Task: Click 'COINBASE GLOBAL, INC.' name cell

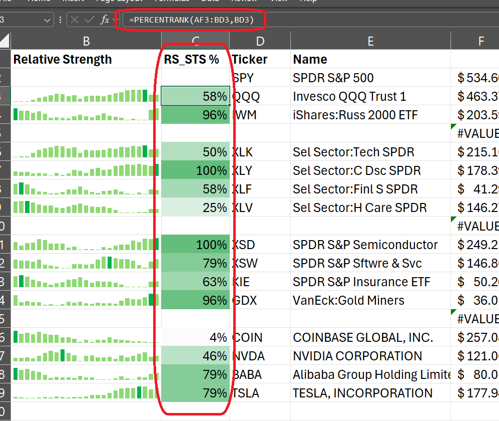Action: pos(370,337)
